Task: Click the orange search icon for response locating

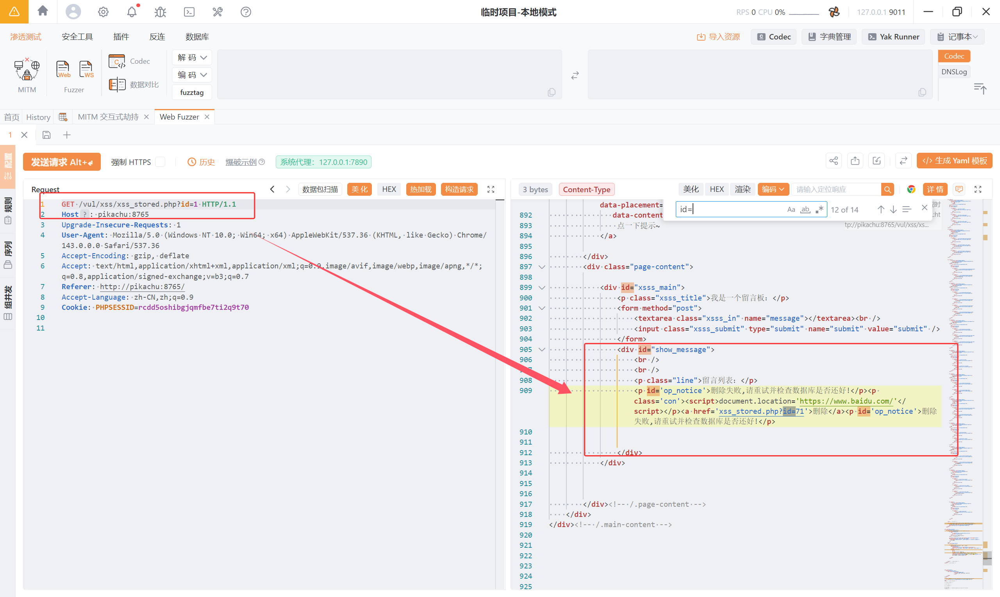Action: pyautogui.click(x=887, y=189)
